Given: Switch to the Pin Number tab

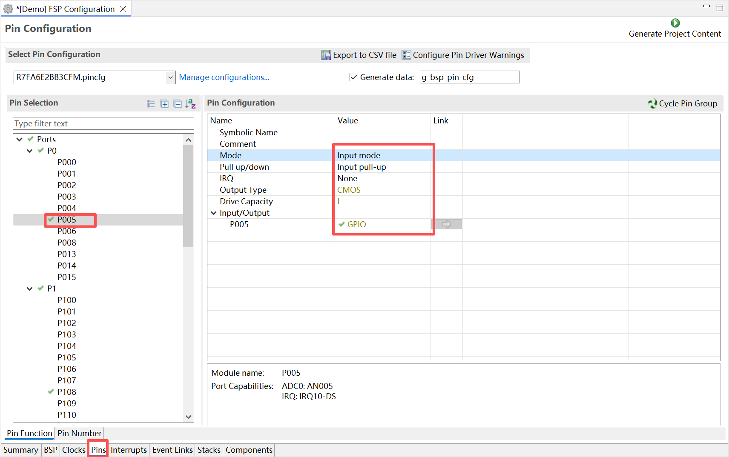Looking at the screenshot, I should coord(80,433).
